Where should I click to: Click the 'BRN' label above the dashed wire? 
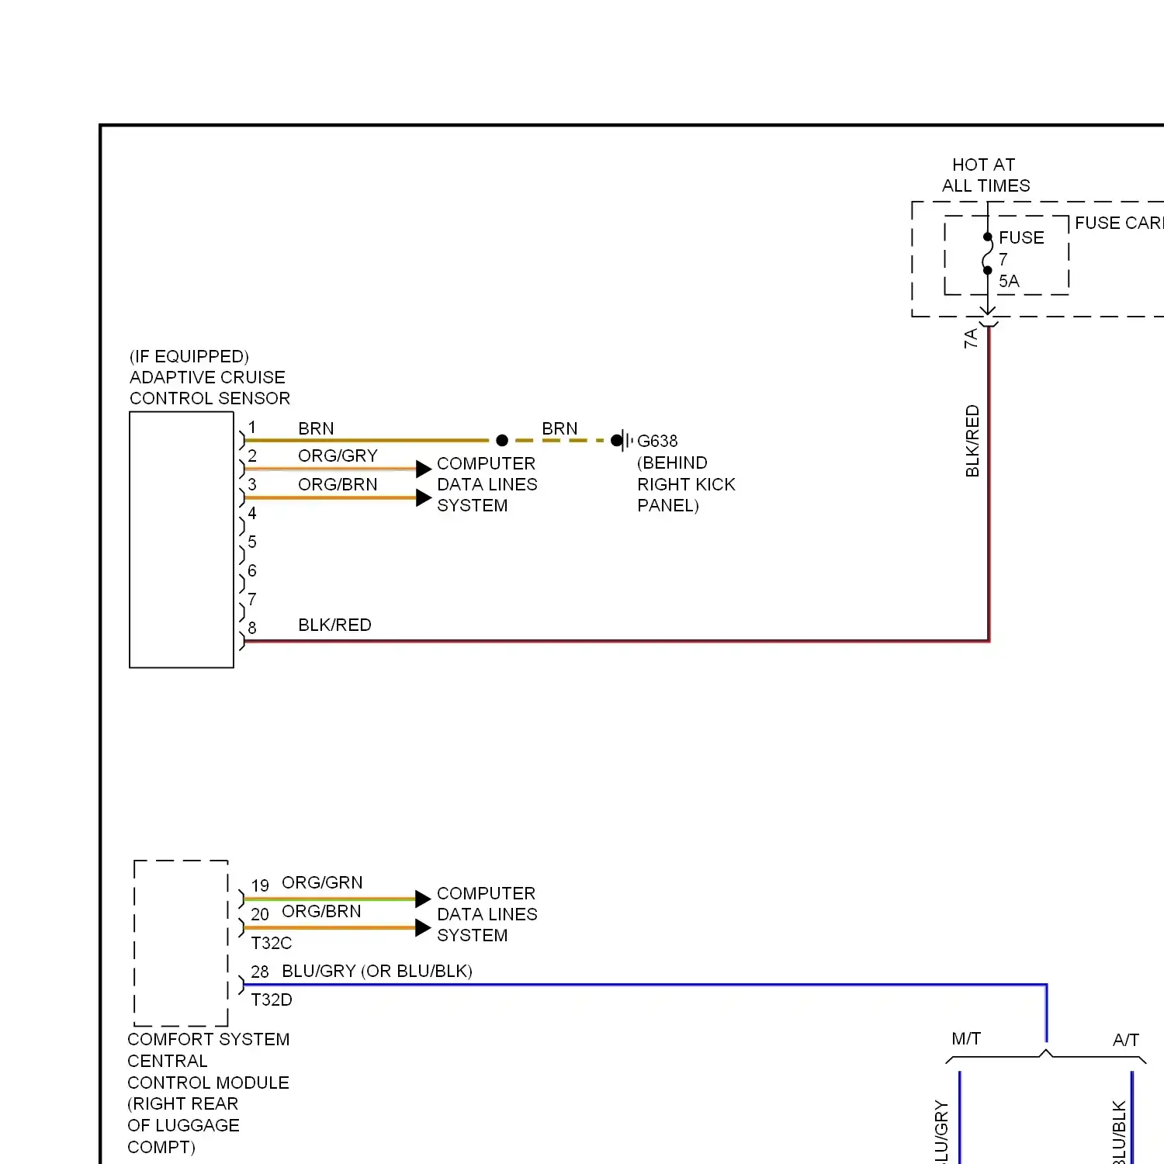[559, 428]
